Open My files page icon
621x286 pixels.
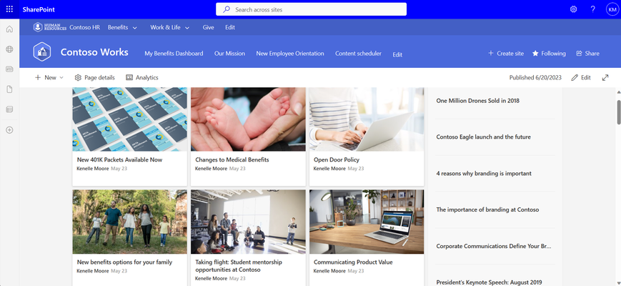click(9, 89)
